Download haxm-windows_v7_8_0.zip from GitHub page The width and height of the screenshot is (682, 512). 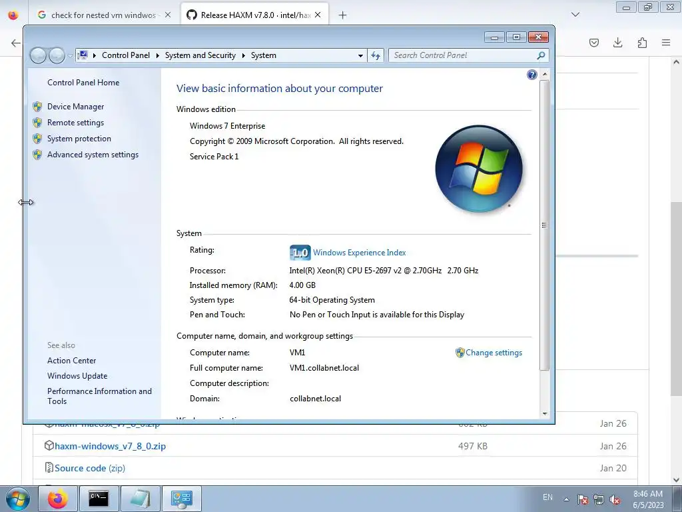coord(110,446)
